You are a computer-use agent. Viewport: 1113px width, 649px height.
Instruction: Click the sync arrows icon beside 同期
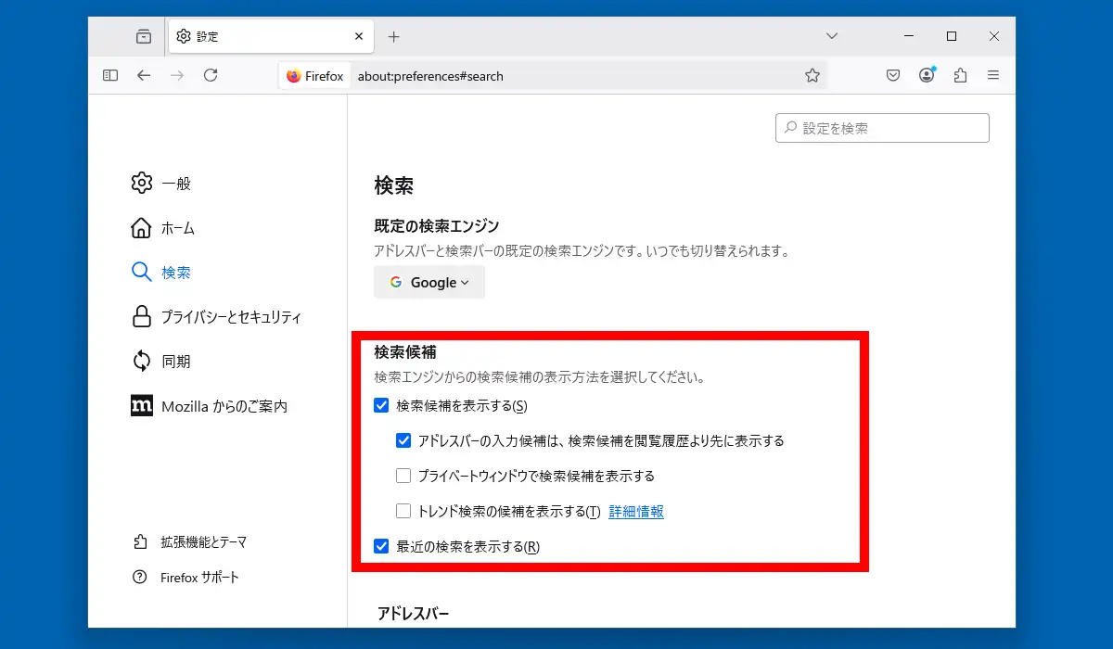(x=142, y=361)
